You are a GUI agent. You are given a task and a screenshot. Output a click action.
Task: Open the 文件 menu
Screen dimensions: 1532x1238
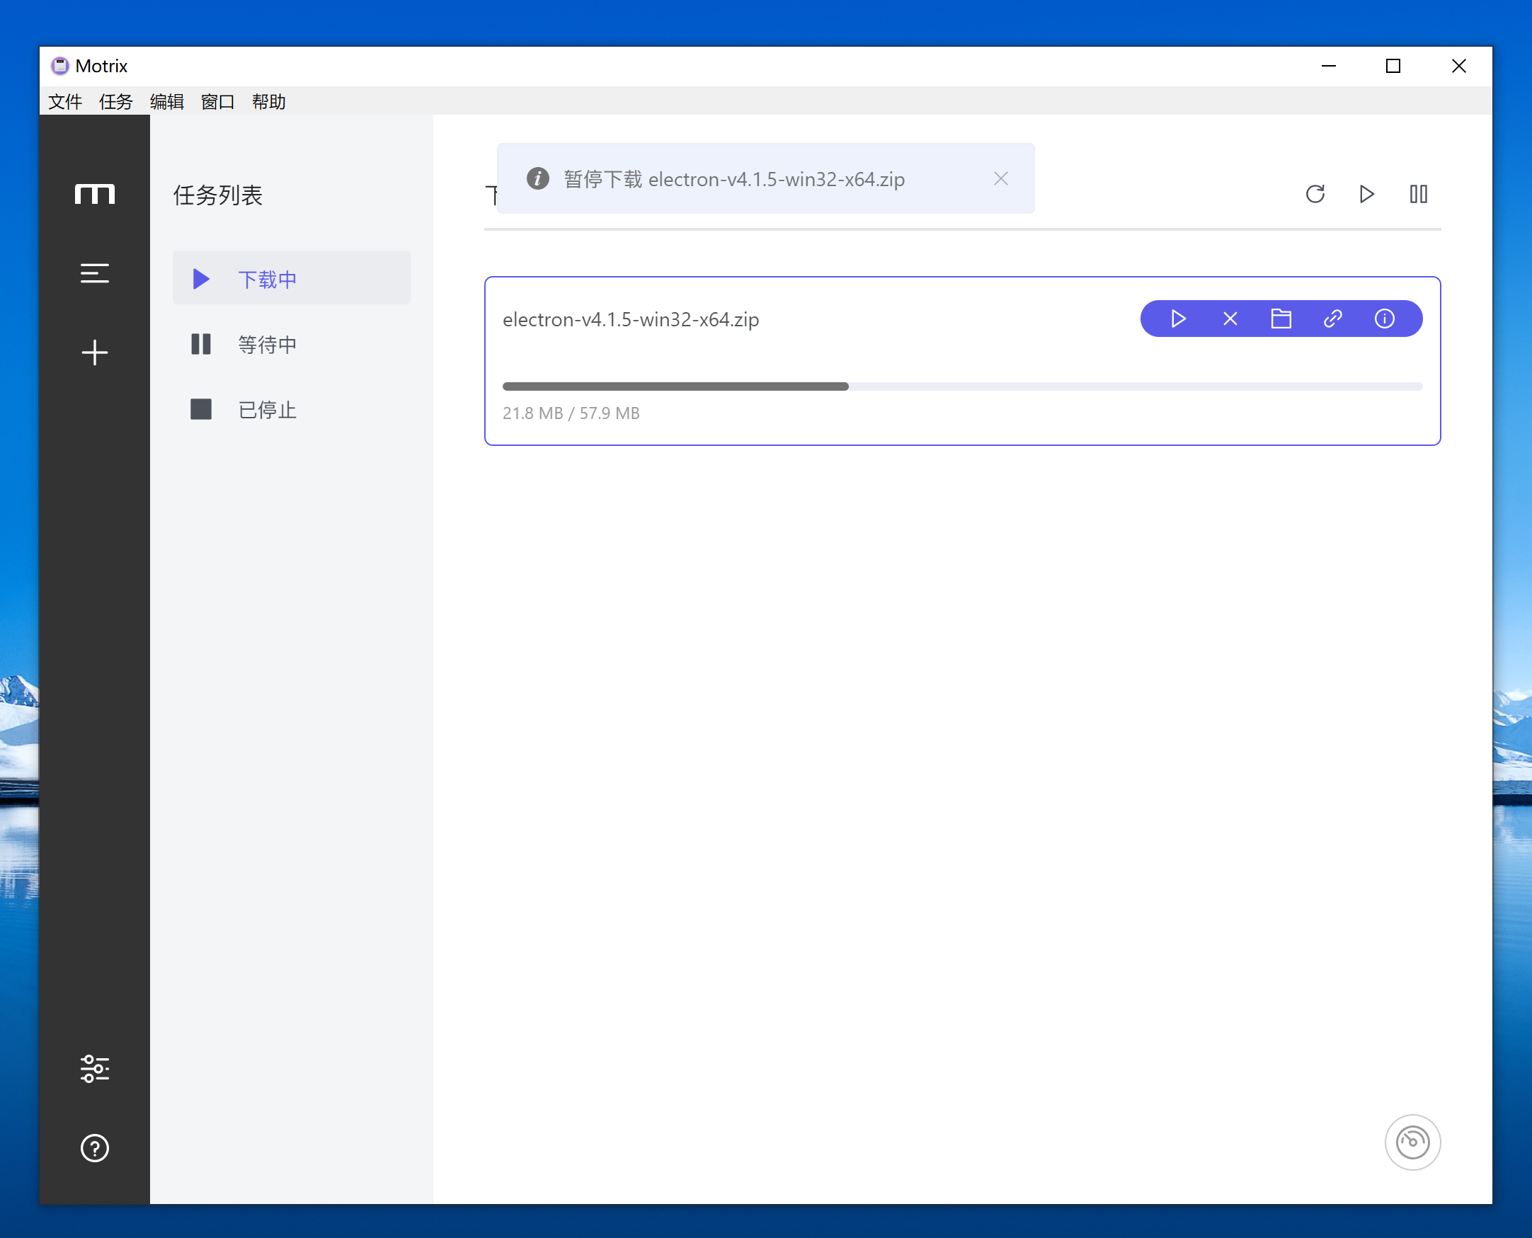[x=65, y=101]
